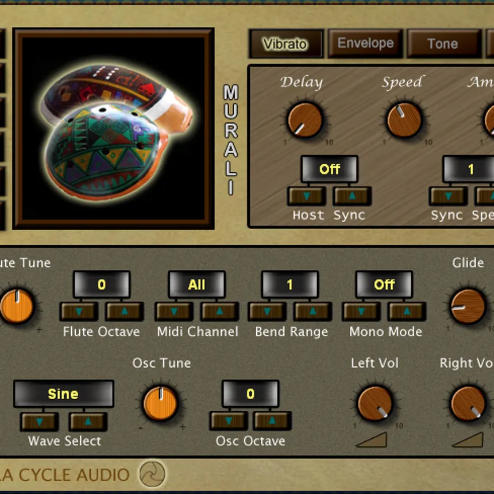Decrease Midi Channel with down arrow
Image resolution: width=494 pixels, height=494 pixels.
(174, 311)
